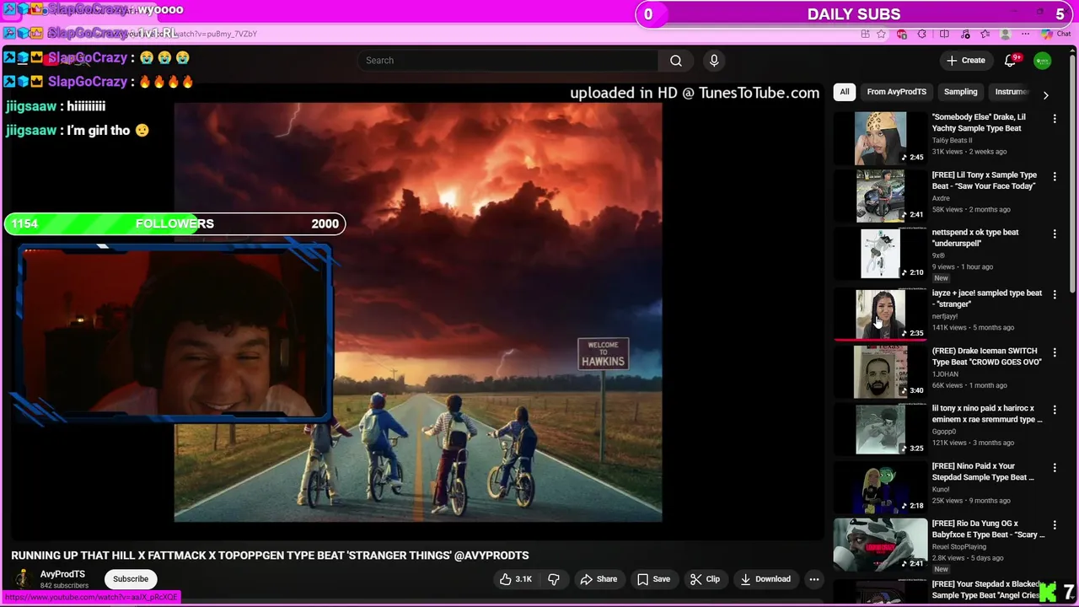Image resolution: width=1079 pixels, height=607 pixels.
Task: Click the browser app-available install icon
Action: tap(866, 34)
